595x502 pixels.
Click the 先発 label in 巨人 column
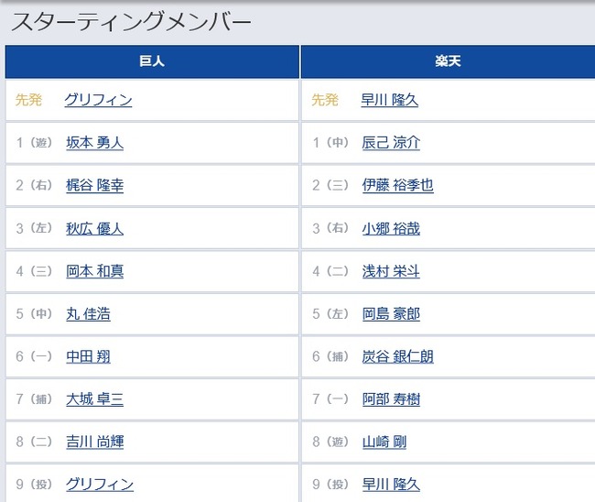click(x=29, y=100)
